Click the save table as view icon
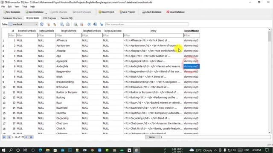273x153 pixels. tap(62, 24)
